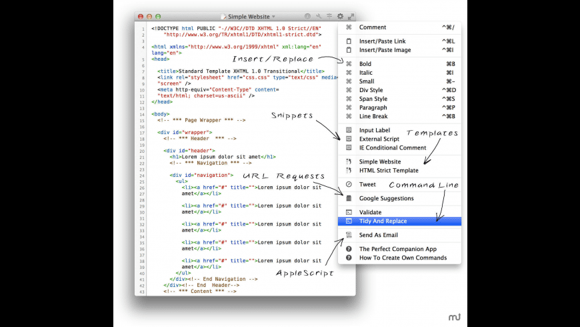Run the Validate command

click(399, 212)
